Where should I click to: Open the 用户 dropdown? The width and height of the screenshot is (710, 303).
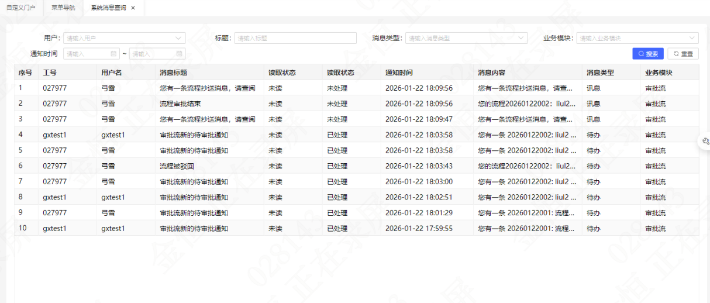point(124,38)
